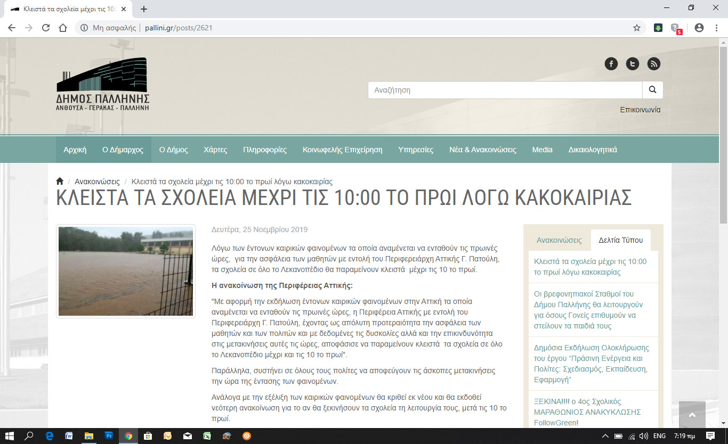Open the Ο Δήμαρχος navigation item
The image size is (728, 444).
point(123,150)
